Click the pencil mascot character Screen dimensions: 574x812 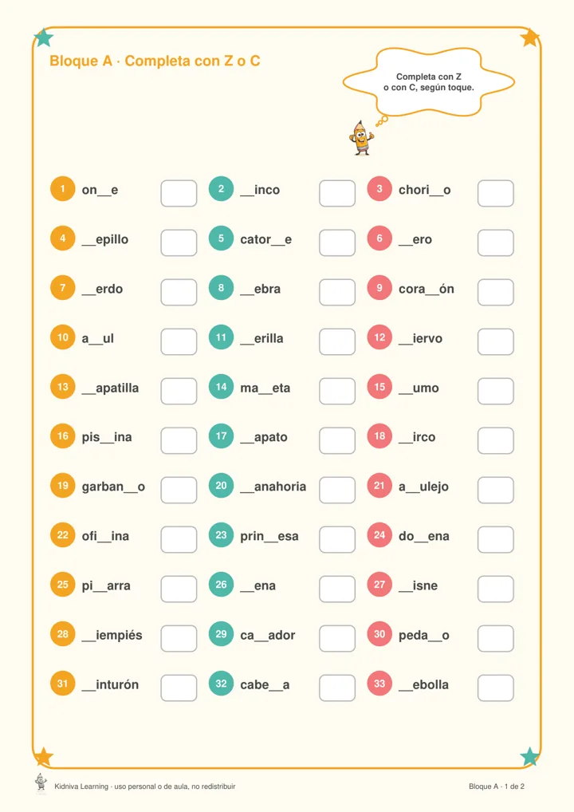[361, 138]
